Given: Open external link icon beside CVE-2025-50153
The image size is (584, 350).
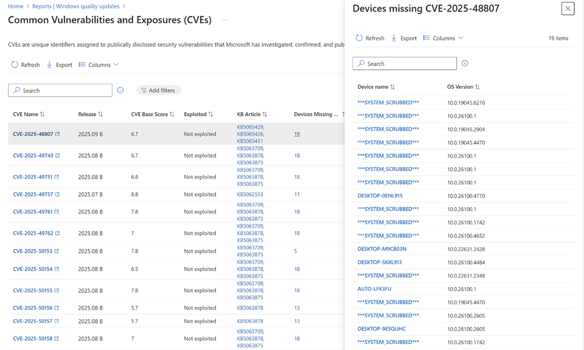Looking at the screenshot, I should (57, 251).
